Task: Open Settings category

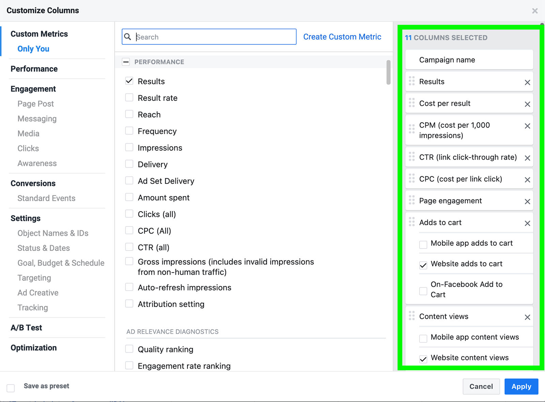Action: (x=26, y=219)
